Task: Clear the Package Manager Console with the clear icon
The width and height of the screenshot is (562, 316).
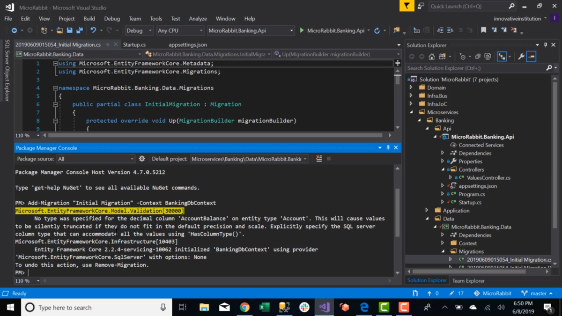Action: (x=319, y=159)
